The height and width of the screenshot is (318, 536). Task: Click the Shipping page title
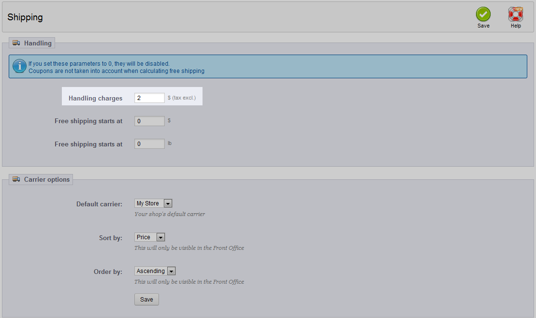[x=25, y=17]
